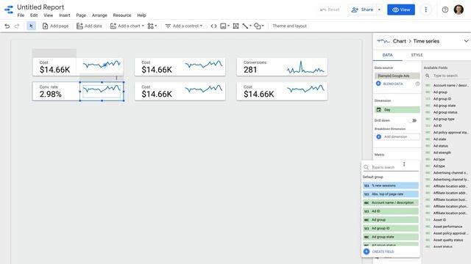This screenshot has height=264, width=471.
Task: Open the Edit menu
Action: [34, 15]
